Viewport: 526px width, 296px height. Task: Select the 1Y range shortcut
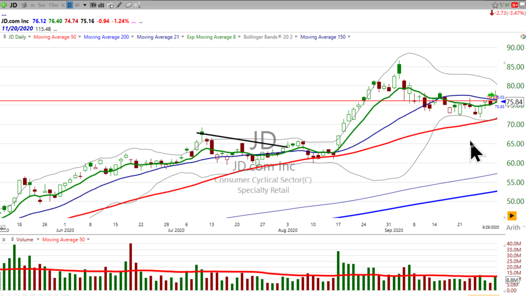(9, 295)
